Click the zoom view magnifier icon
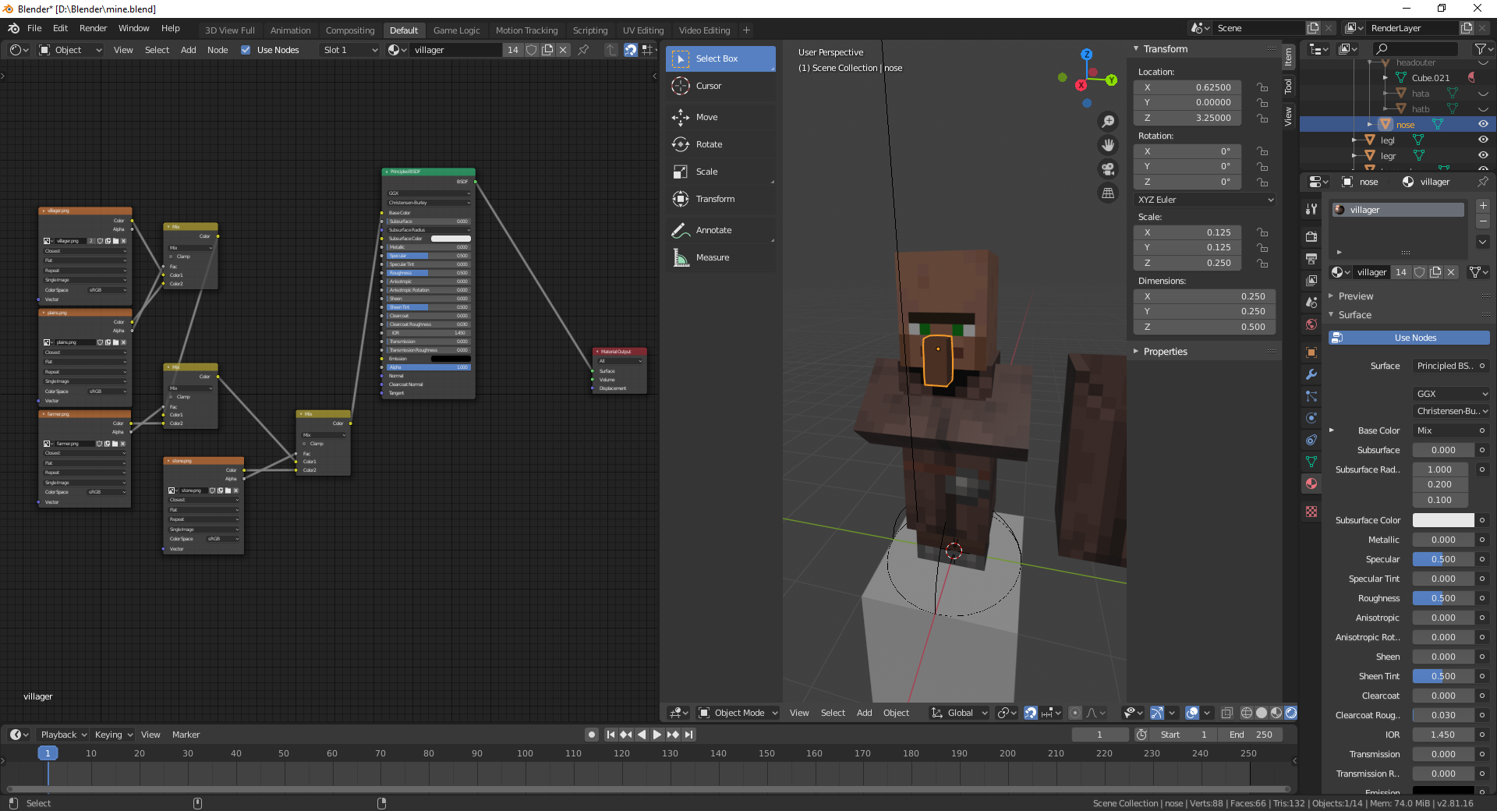 pos(1108,122)
